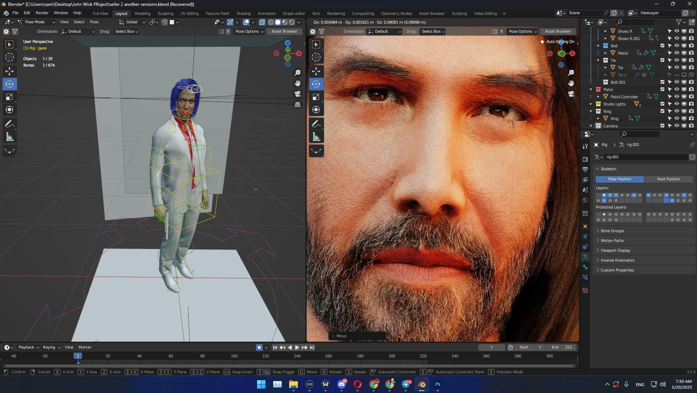Collapse the Belt collection in the outliner

coord(599,45)
